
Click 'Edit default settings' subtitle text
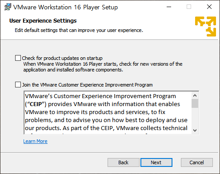tap(79, 30)
